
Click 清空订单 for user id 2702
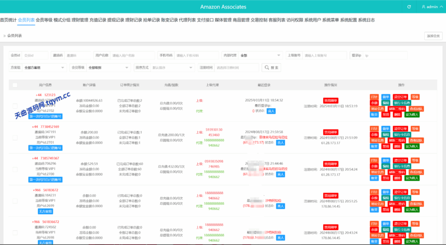tap(401, 97)
